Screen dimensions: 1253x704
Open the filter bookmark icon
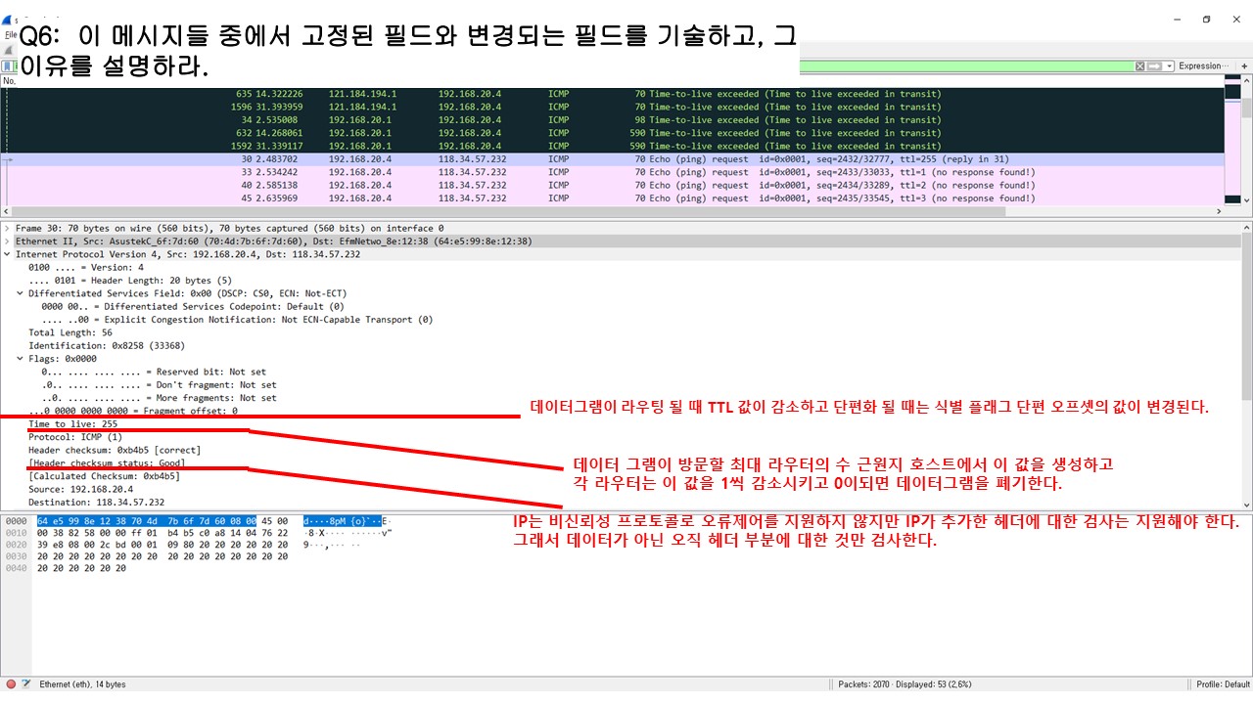(x=9, y=66)
